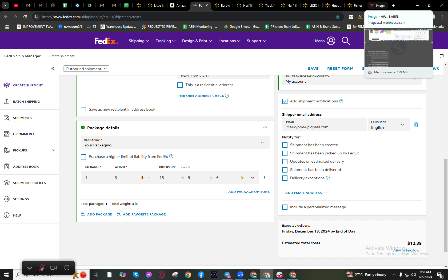Uncheck 'Add shipment notifications'

[x=285, y=101]
